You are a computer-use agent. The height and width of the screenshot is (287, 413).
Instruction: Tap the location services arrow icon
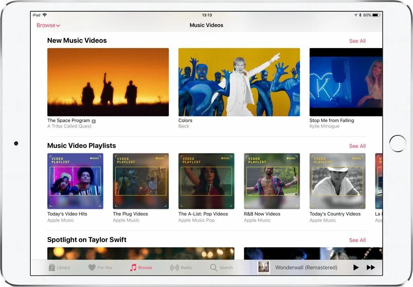click(356, 15)
